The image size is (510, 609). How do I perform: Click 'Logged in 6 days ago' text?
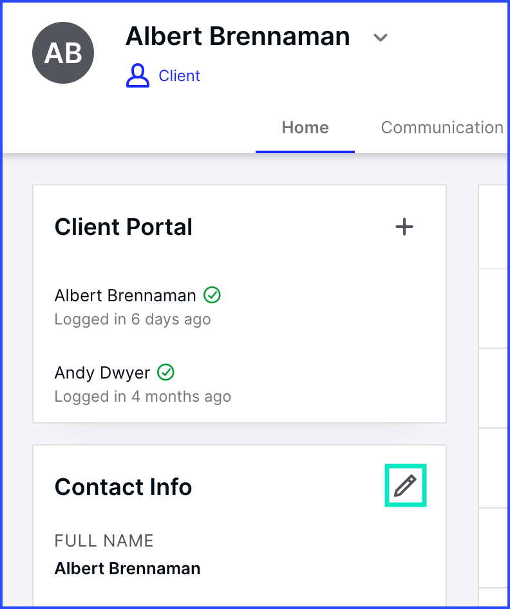click(133, 319)
